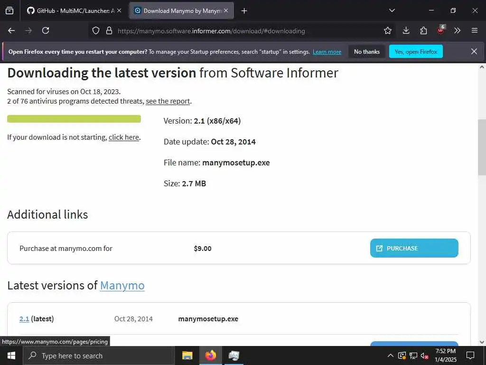This screenshot has width=486, height=365.
Task: Select the Size 2.7 MB text
Action: [185, 183]
